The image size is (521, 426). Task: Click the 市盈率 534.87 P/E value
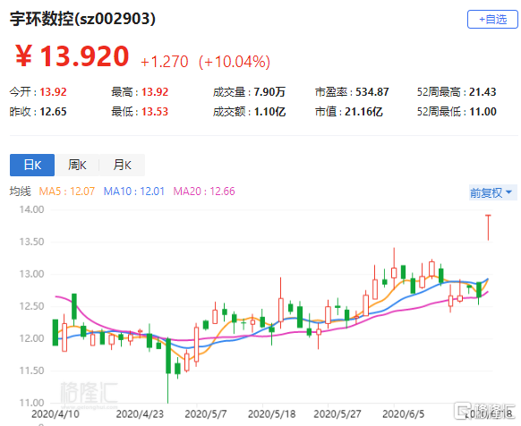(x=372, y=91)
